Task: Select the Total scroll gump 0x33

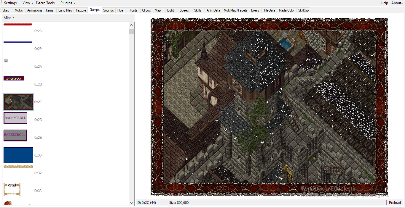Action: [12, 189]
